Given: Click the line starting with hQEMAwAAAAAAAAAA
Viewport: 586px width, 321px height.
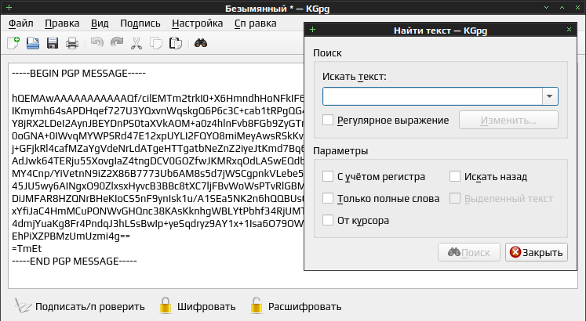Looking at the screenshot, I should point(158,98).
